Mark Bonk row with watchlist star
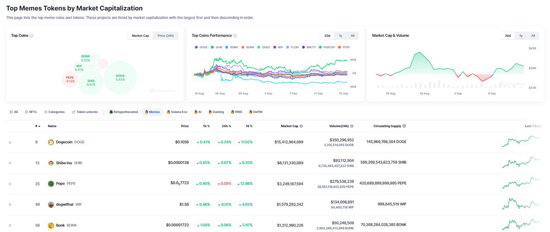 (x=10, y=226)
